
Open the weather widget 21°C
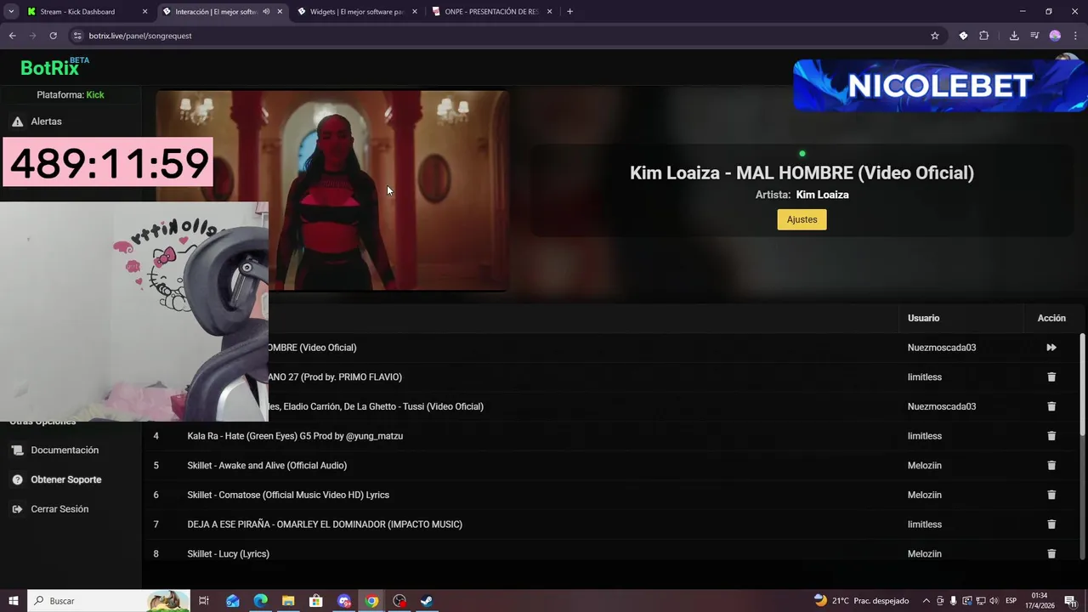point(861,601)
